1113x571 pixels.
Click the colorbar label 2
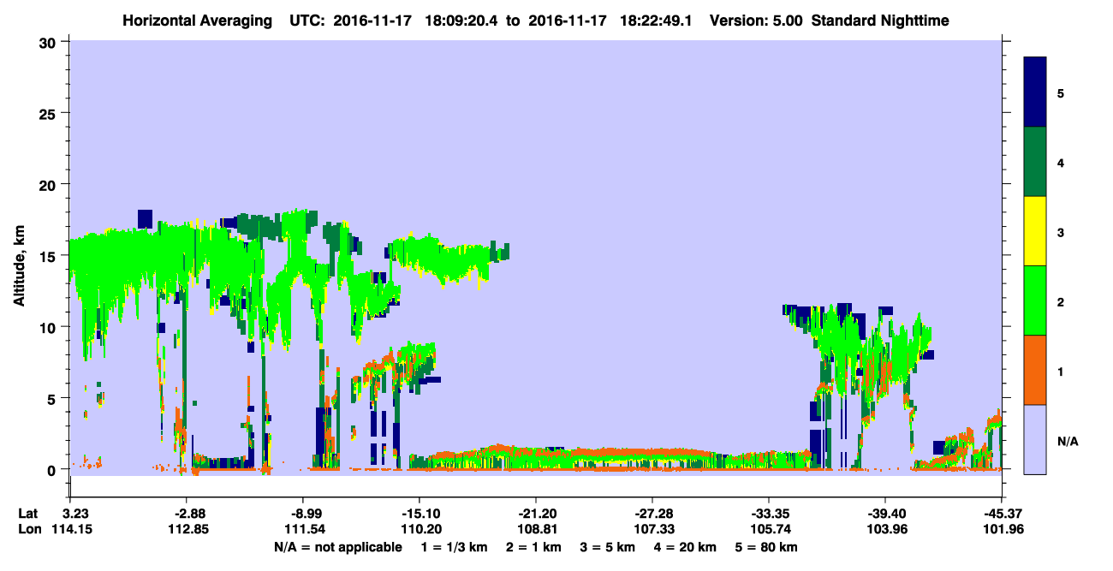coord(1060,300)
